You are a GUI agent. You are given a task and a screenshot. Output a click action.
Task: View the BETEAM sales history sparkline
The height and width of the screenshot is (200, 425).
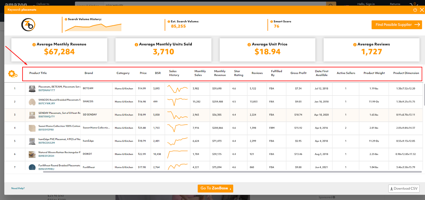(x=177, y=89)
